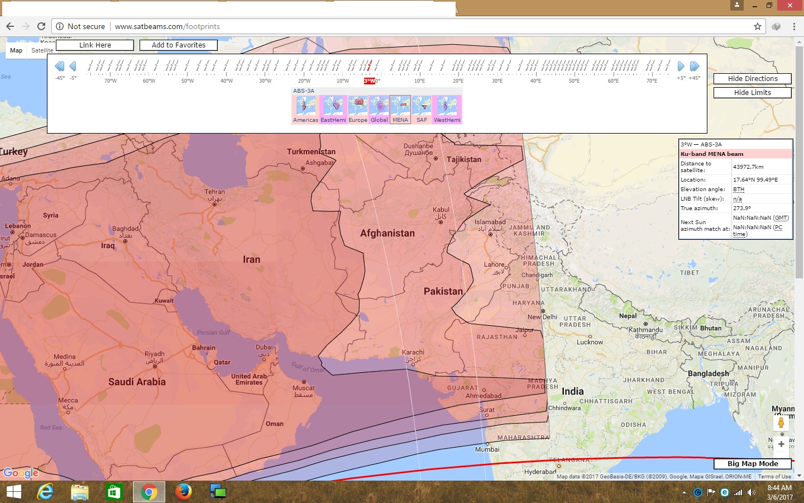Go forward in browser history

pos(26,26)
